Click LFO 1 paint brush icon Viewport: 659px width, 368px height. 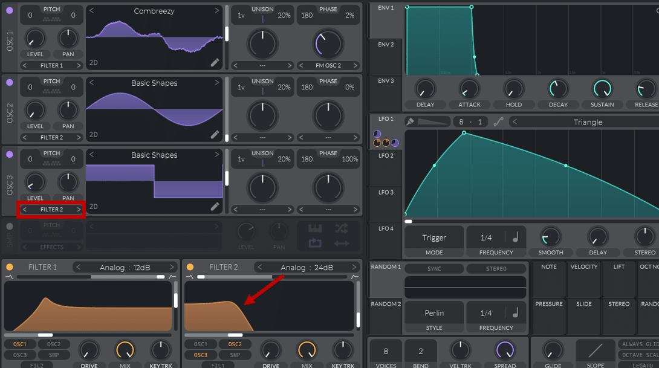click(x=410, y=122)
